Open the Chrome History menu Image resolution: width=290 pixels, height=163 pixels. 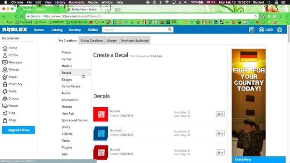click(60, 2)
